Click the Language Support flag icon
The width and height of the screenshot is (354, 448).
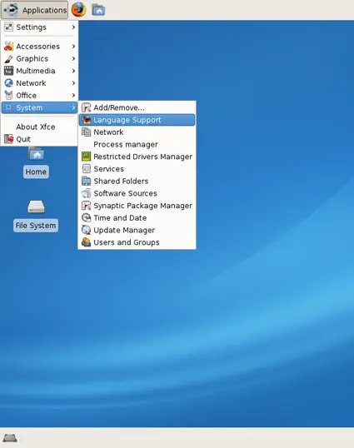tap(86, 120)
